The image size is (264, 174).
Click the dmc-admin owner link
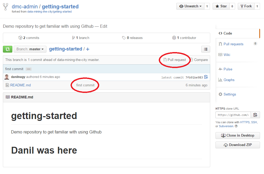pyautogui.click(x=25, y=7)
